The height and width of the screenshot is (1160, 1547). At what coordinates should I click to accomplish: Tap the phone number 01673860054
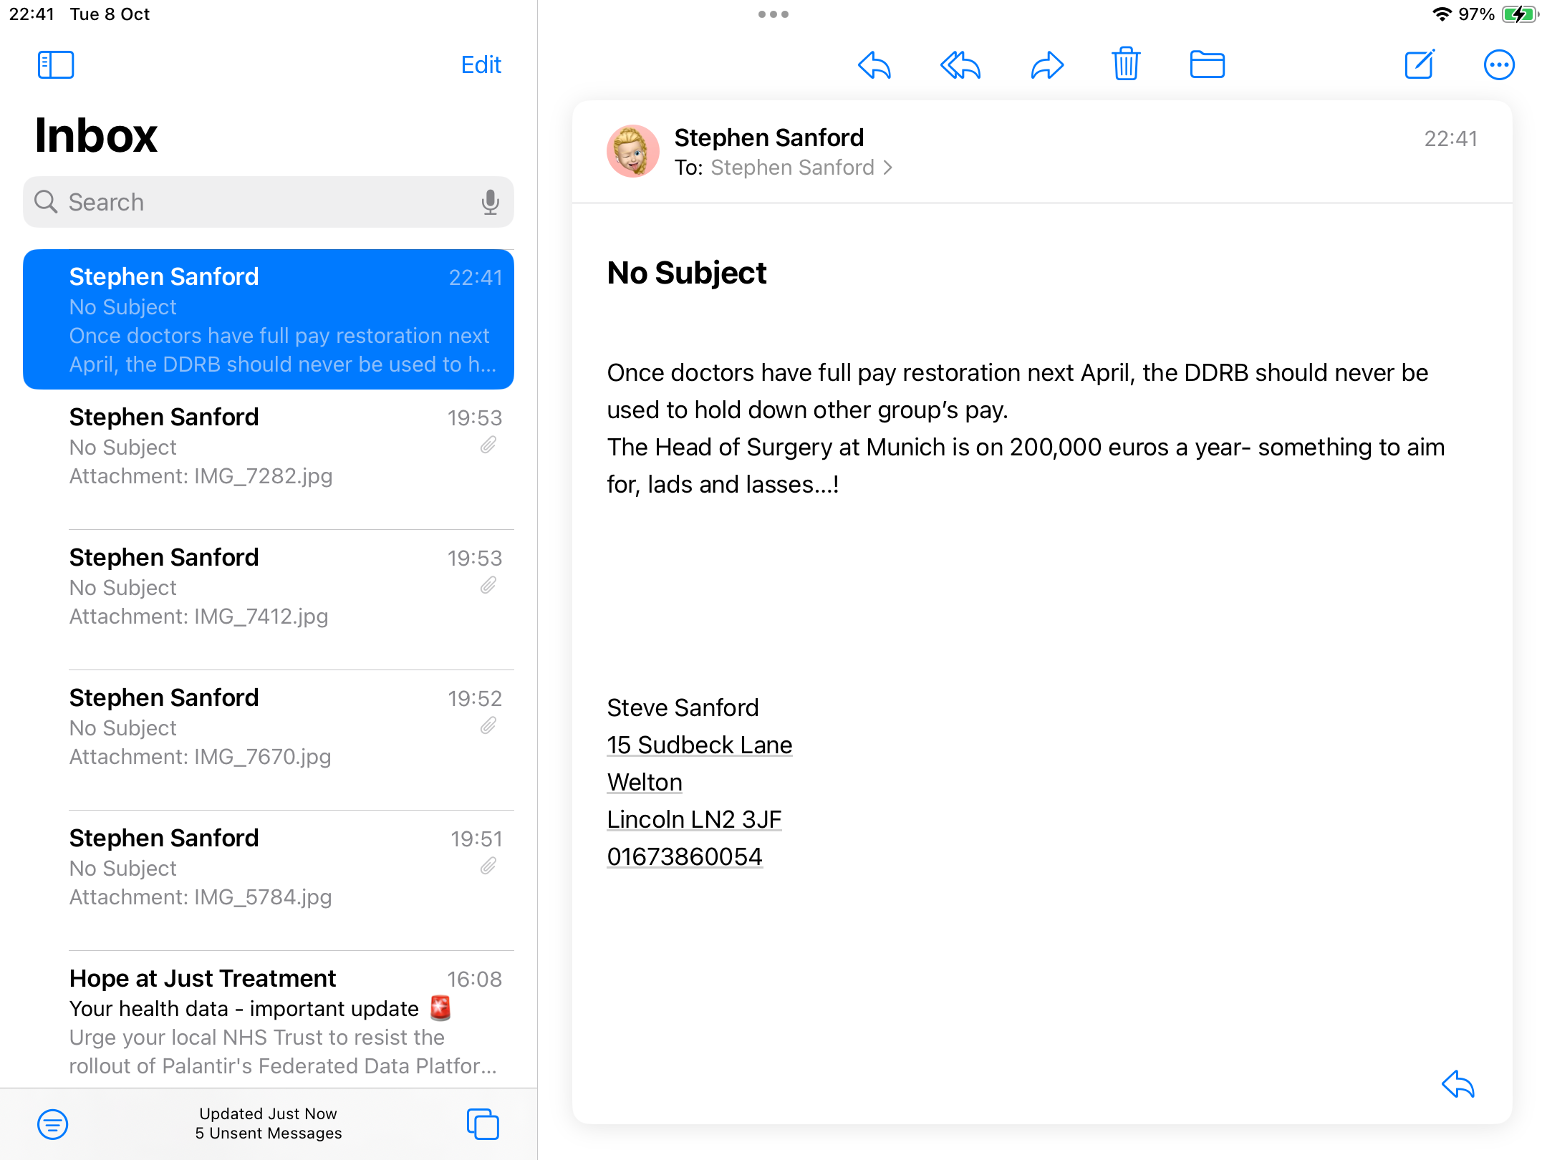click(685, 856)
